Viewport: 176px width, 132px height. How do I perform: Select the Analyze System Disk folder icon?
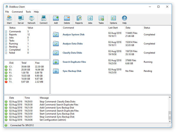coord(56,34)
